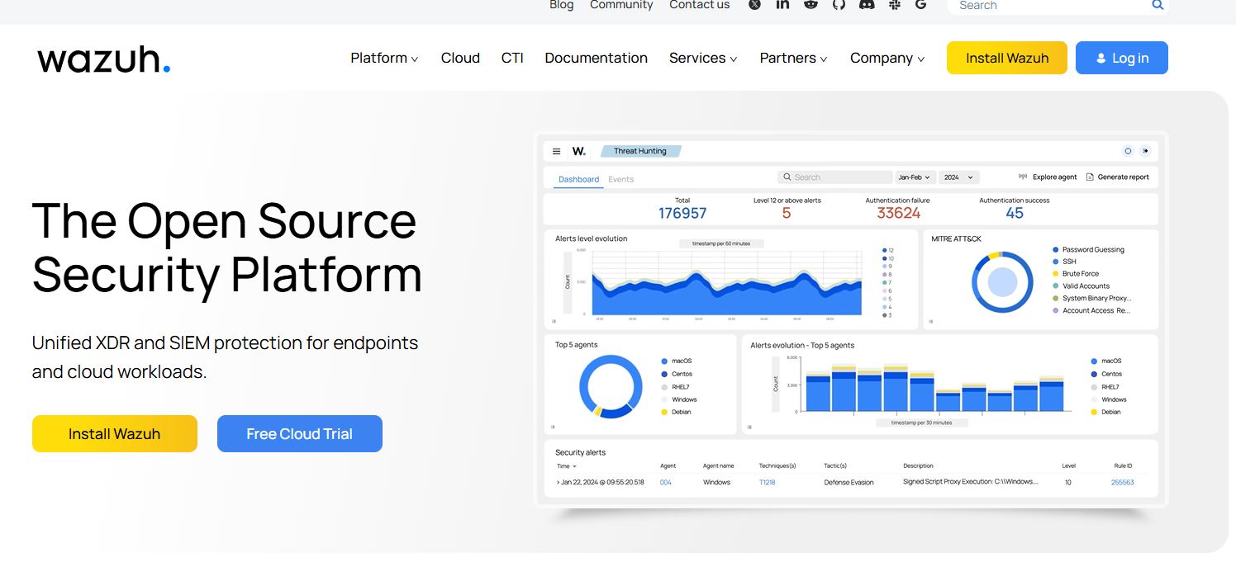Open the 2024 year dropdown
1236x562 pixels.
[x=959, y=177]
